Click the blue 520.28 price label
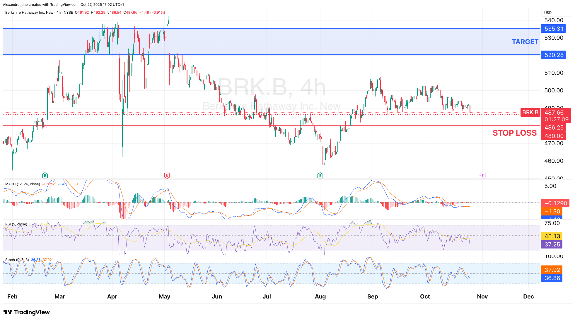The width and height of the screenshot is (575, 321). coord(553,55)
